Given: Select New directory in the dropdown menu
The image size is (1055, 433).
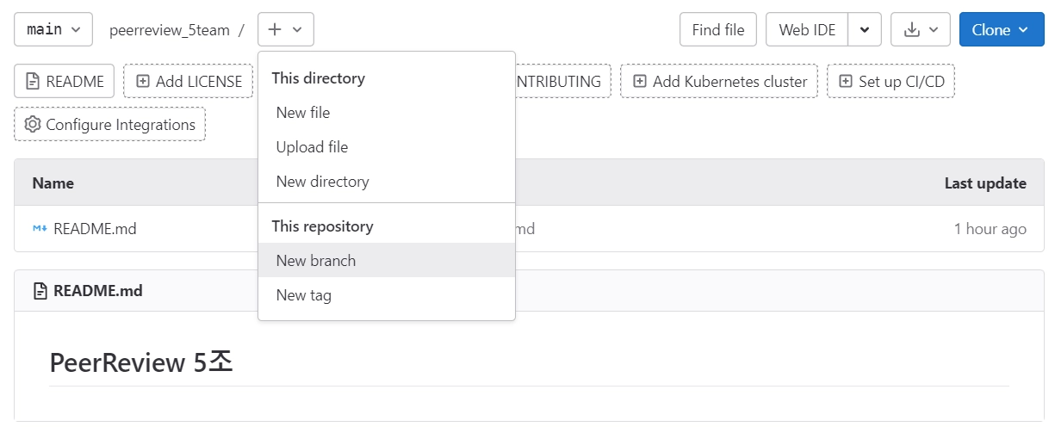Looking at the screenshot, I should [x=322, y=182].
